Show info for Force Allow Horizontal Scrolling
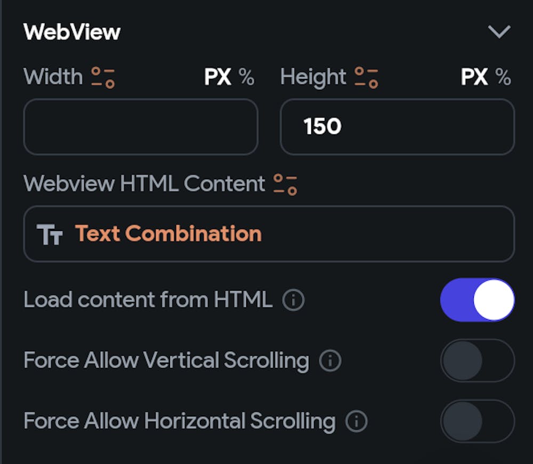 click(357, 422)
